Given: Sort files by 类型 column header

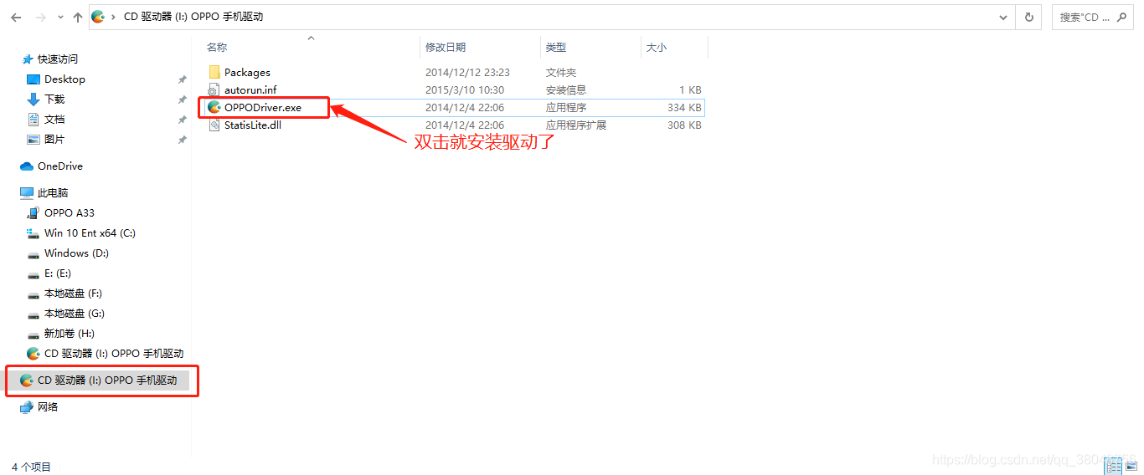Looking at the screenshot, I should click(x=556, y=48).
